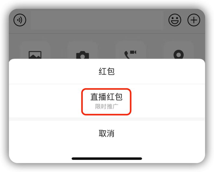Tap the rounded tile behind camera icon

pyautogui.click(x=82, y=50)
